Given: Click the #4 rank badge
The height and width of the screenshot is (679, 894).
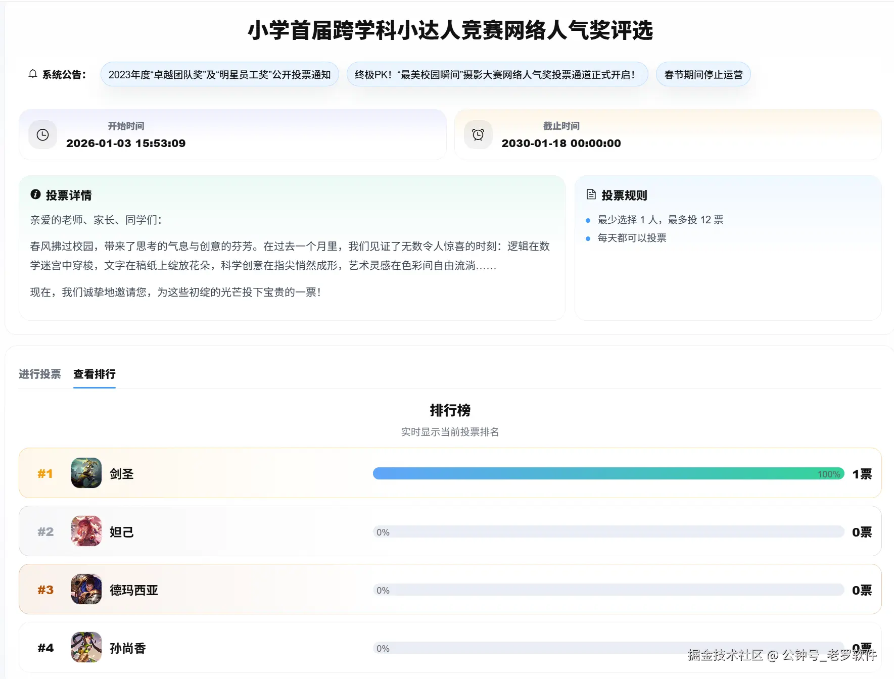Looking at the screenshot, I should pyautogui.click(x=45, y=648).
